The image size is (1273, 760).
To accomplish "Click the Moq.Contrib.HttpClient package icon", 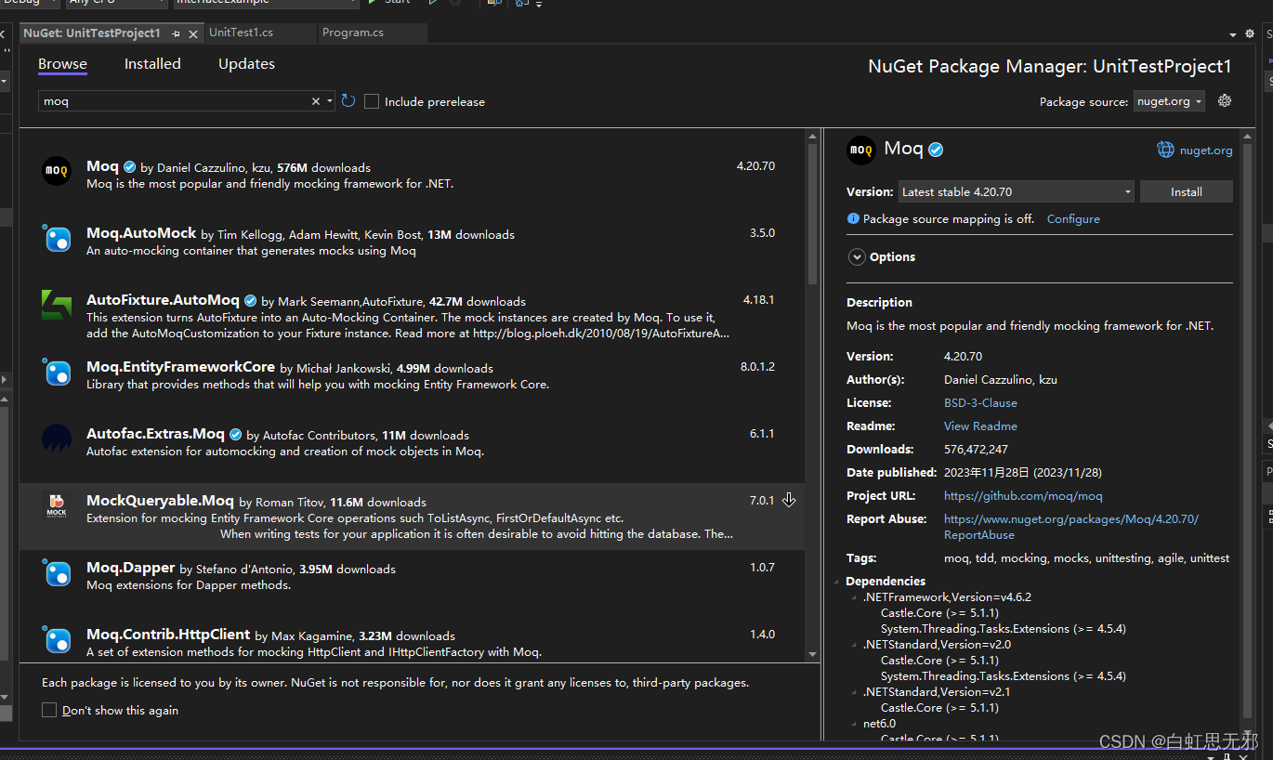I will pos(57,639).
